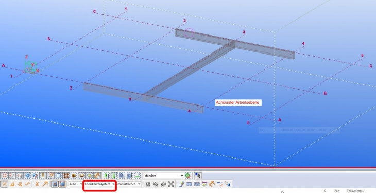Image resolution: width=376 pixels, height=193 pixels.
Task: Click the crossed blue grid selection switch
Action: point(35,176)
